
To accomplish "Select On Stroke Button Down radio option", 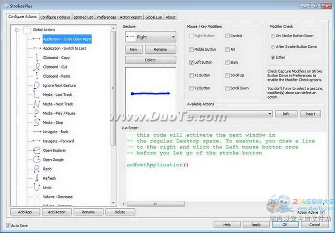I will (273, 36).
